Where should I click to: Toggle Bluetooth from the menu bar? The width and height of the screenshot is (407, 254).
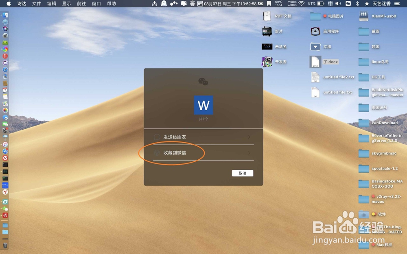pyautogui.click(x=357, y=4)
